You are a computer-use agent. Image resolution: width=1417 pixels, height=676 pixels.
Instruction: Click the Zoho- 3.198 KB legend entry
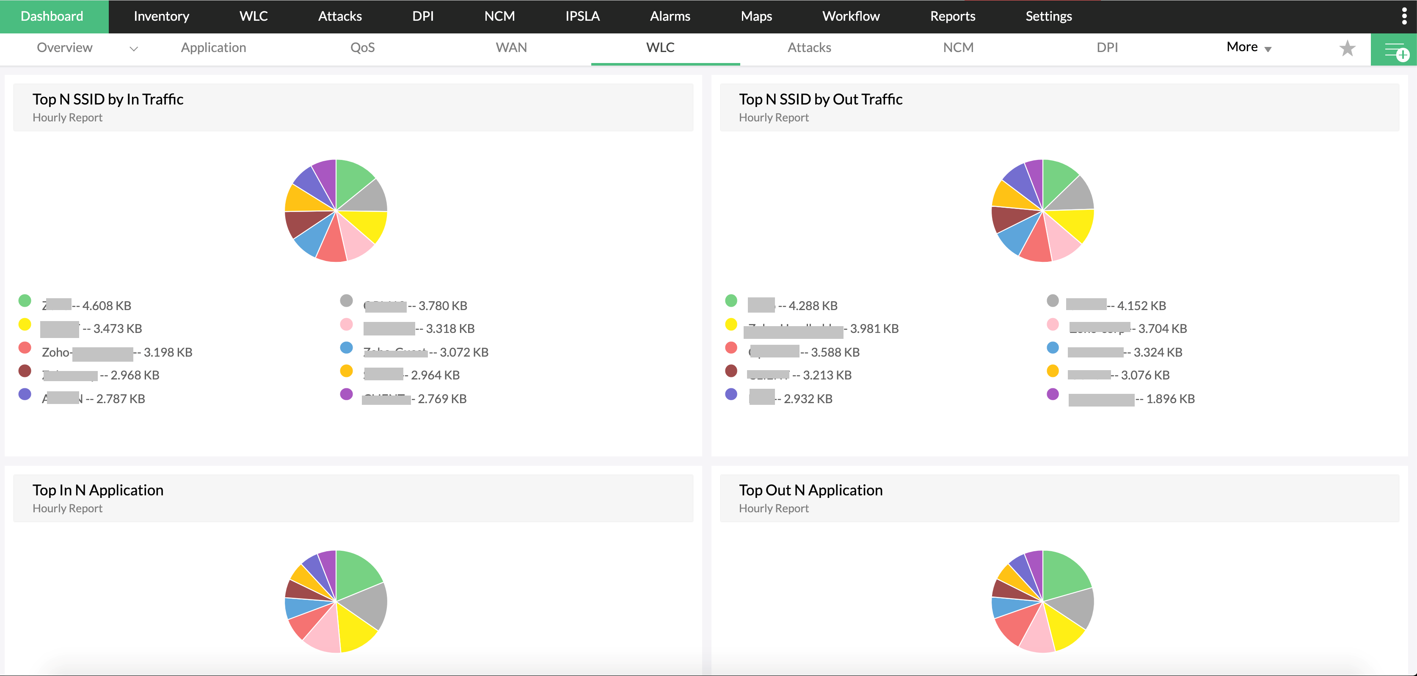pyautogui.click(x=117, y=352)
